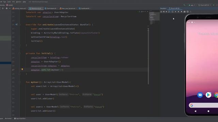Tap the Chrome icon on phone

tap(216, 95)
